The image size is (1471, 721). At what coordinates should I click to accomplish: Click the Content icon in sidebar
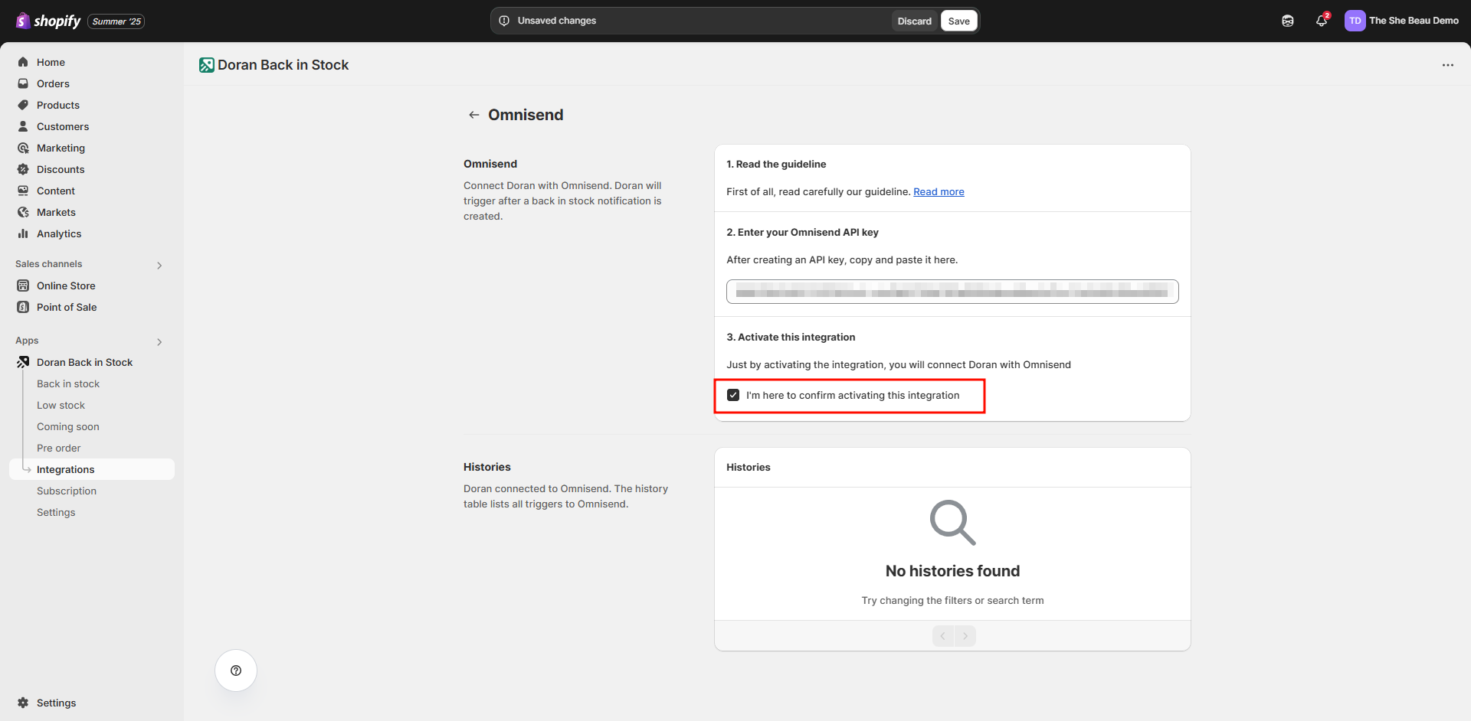[23, 191]
